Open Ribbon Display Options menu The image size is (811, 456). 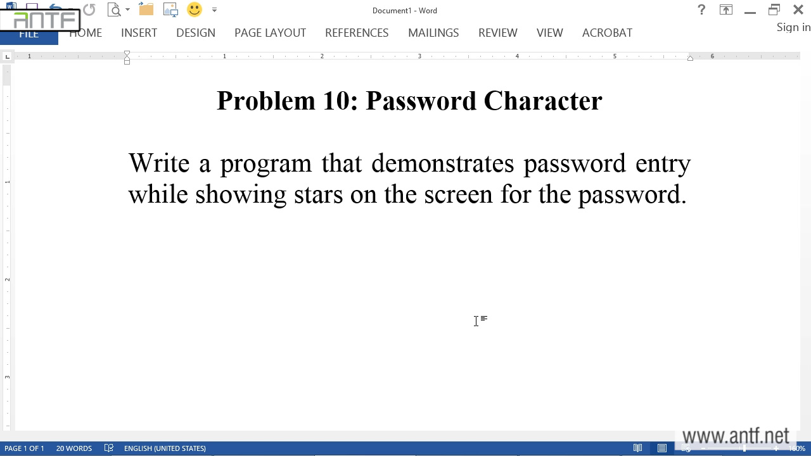click(x=725, y=9)
